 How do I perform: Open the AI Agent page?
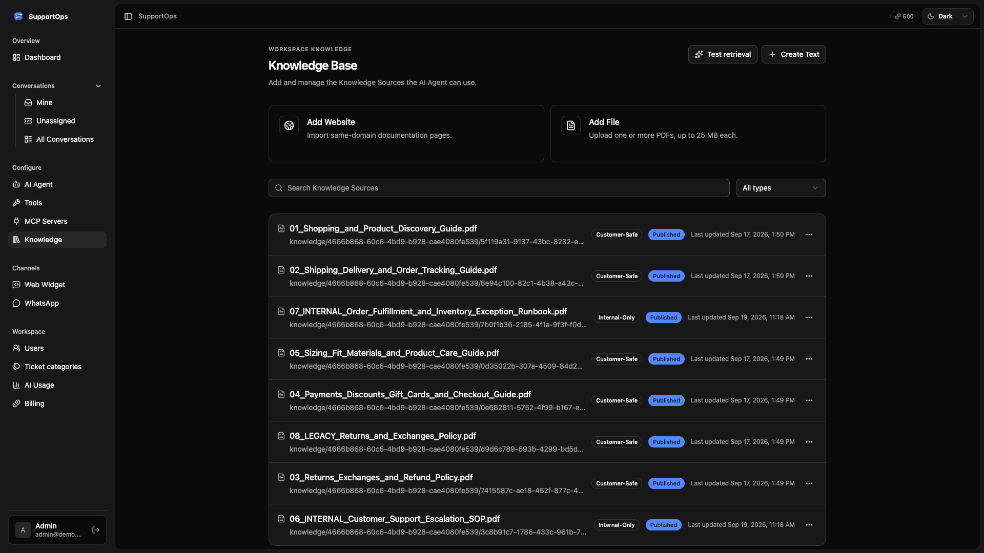tap(57, 184)
